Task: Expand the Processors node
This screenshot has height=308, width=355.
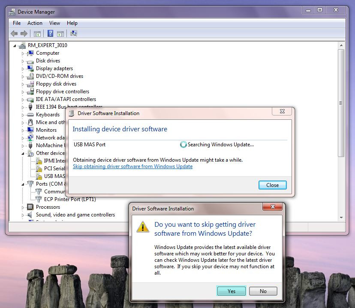Action: pyautogui.click(x=23, y=207)
